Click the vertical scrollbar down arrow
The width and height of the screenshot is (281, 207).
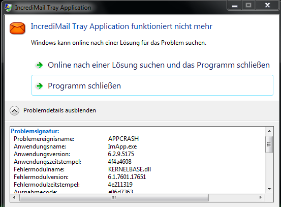[269, 189]
